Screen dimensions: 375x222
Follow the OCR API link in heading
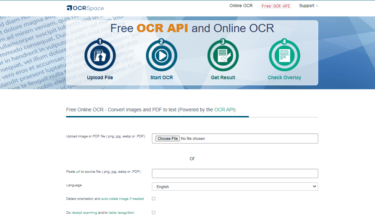click(x=224, y=110)
